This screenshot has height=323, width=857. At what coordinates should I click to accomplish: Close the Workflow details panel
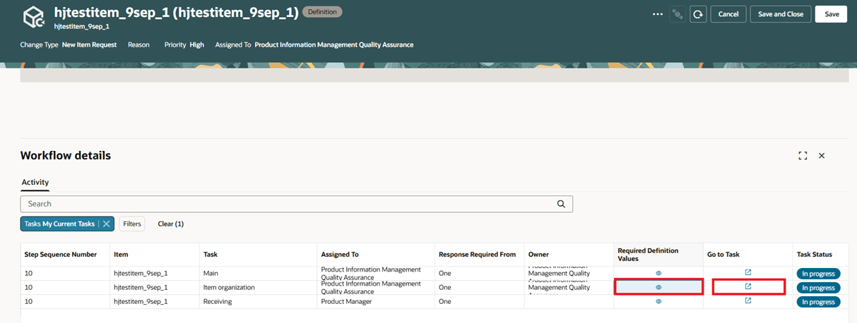(822, 156)
